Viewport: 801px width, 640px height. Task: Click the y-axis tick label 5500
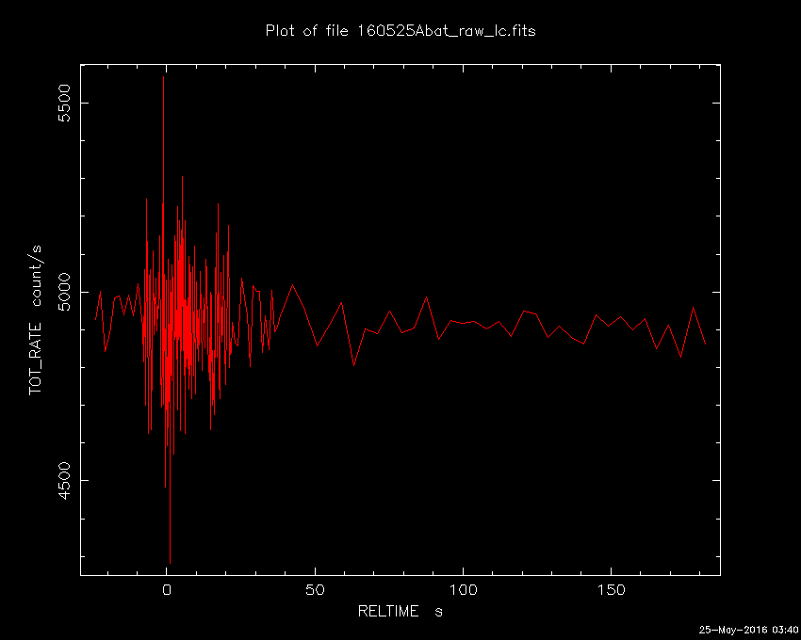coord(64,104)
